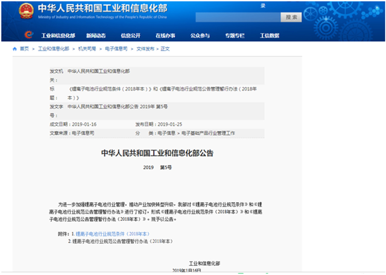Open attachment 2 锂离子电池行业规范公告管理暂行办法
386x275 pixels.
pyautogui.click(x=122, y=242)
